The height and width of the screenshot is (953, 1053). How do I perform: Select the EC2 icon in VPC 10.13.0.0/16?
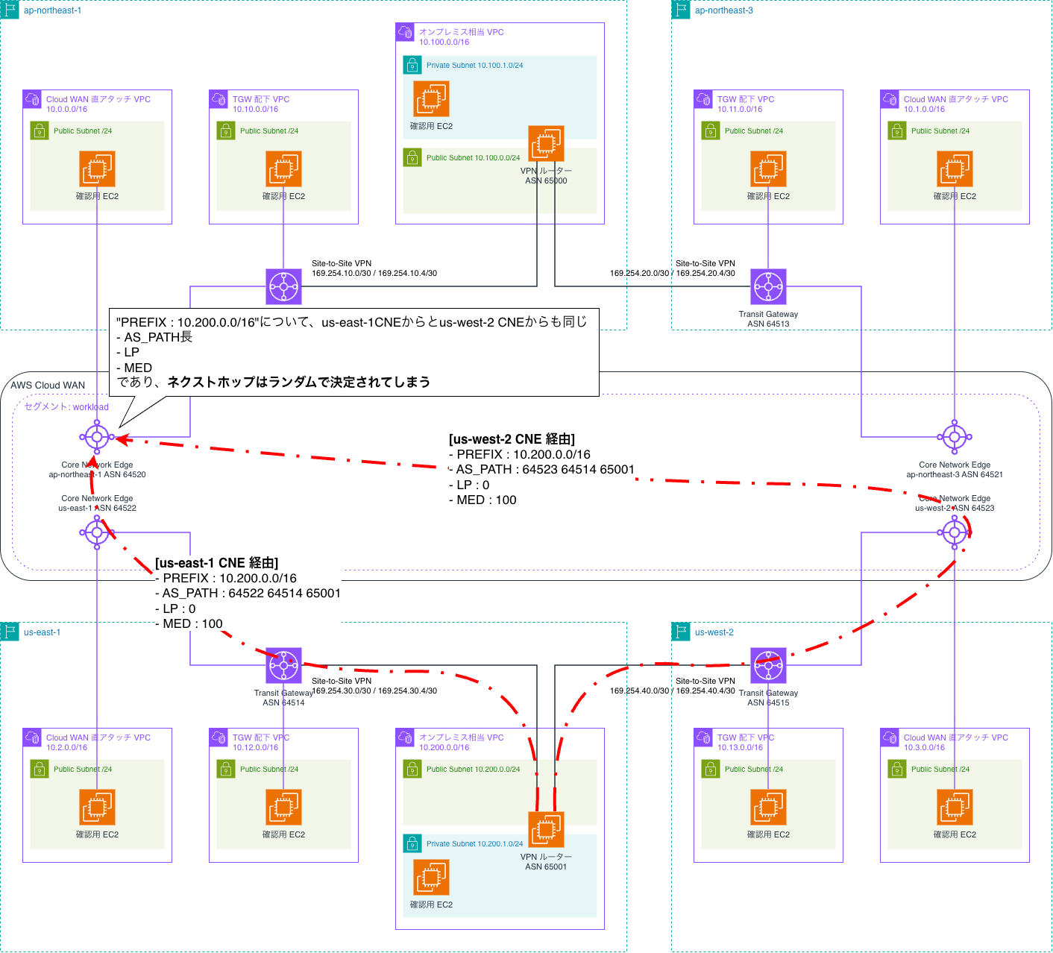[768, 807]
